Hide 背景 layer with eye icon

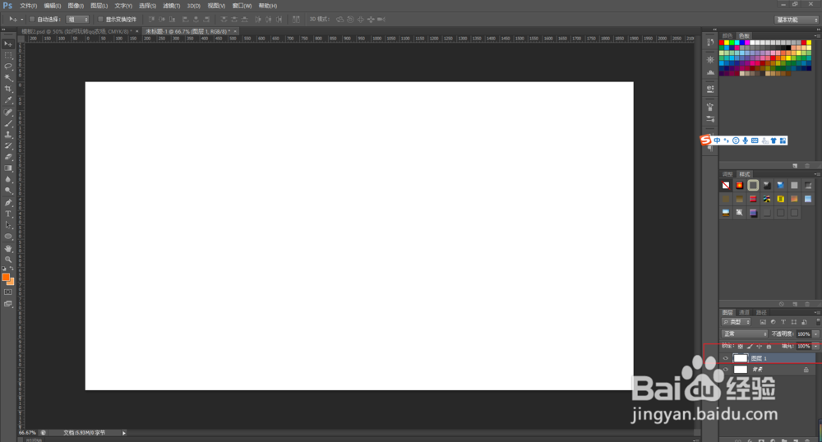point(726,370)
